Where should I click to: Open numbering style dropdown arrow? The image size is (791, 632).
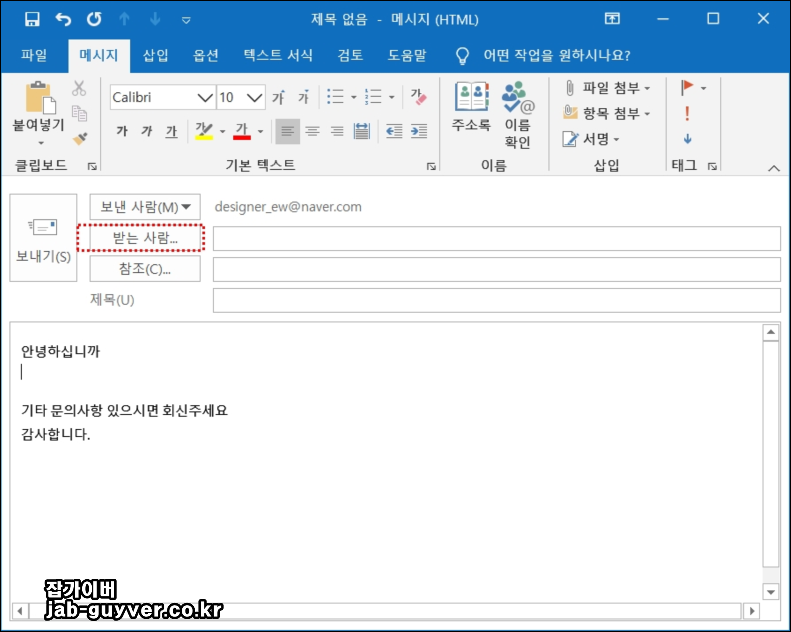pyautogui.click(x=392, y=97)
